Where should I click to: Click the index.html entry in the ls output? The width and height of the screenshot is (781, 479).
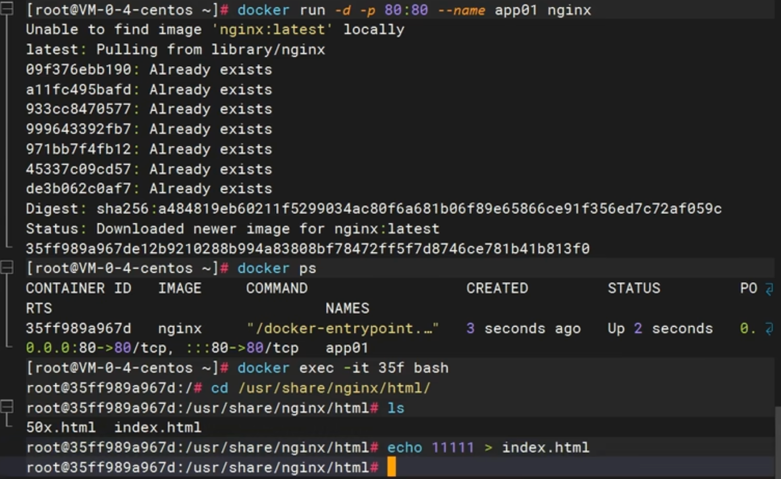click(x=158, y=427)
